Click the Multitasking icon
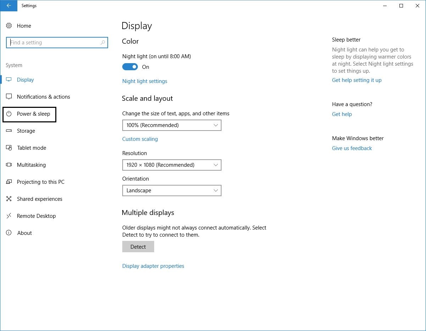 (x=9, y=165)
